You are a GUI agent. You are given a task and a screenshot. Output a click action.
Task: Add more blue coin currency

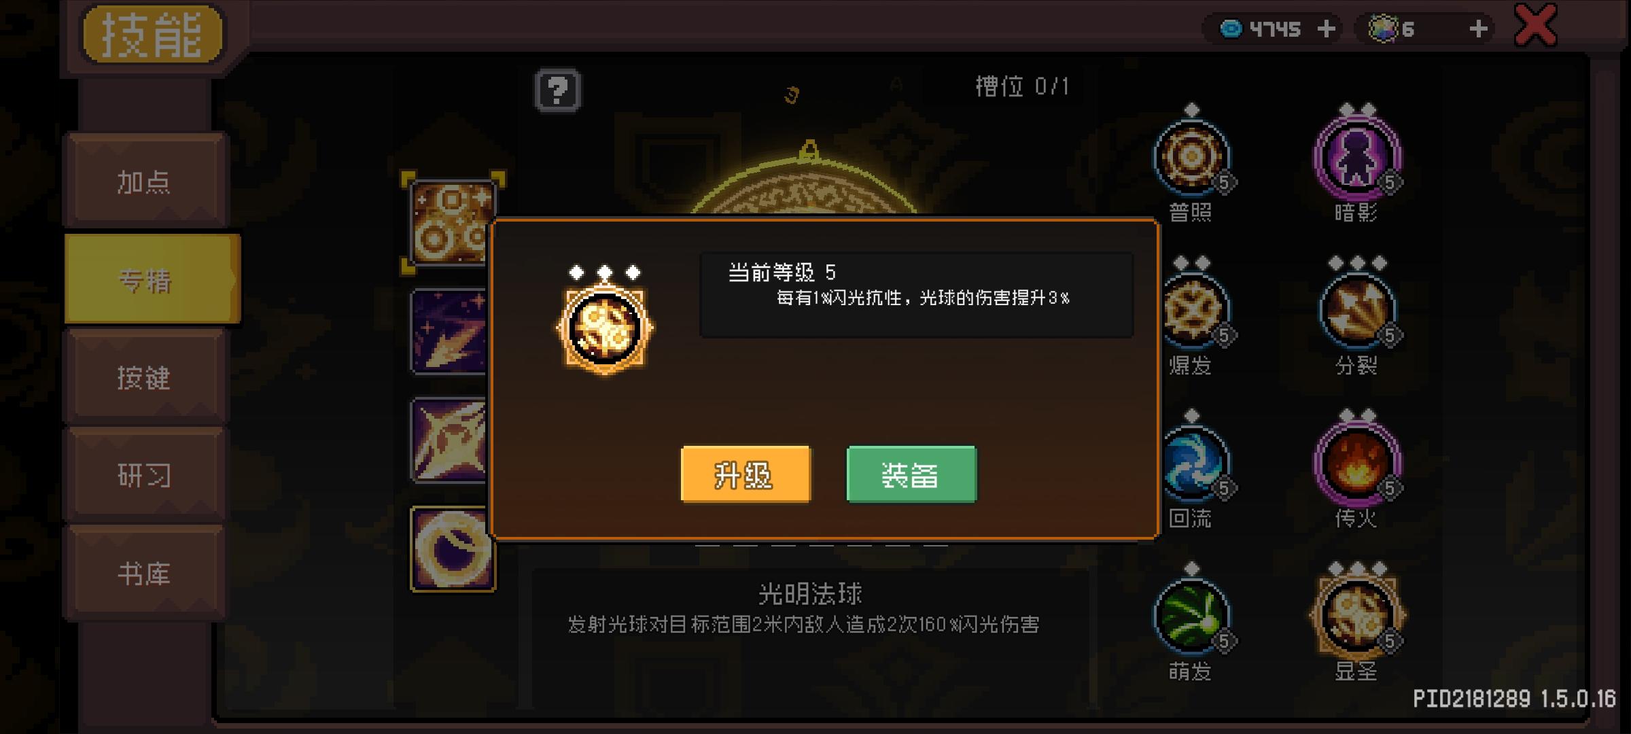(1326, 29)
